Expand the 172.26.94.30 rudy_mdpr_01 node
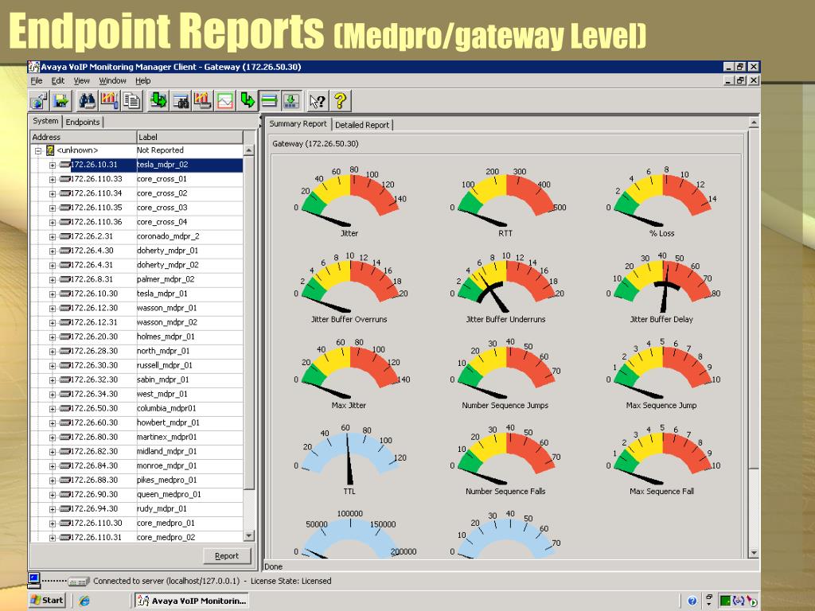This screenshot has height=611, width=815. tap(53, 509)
